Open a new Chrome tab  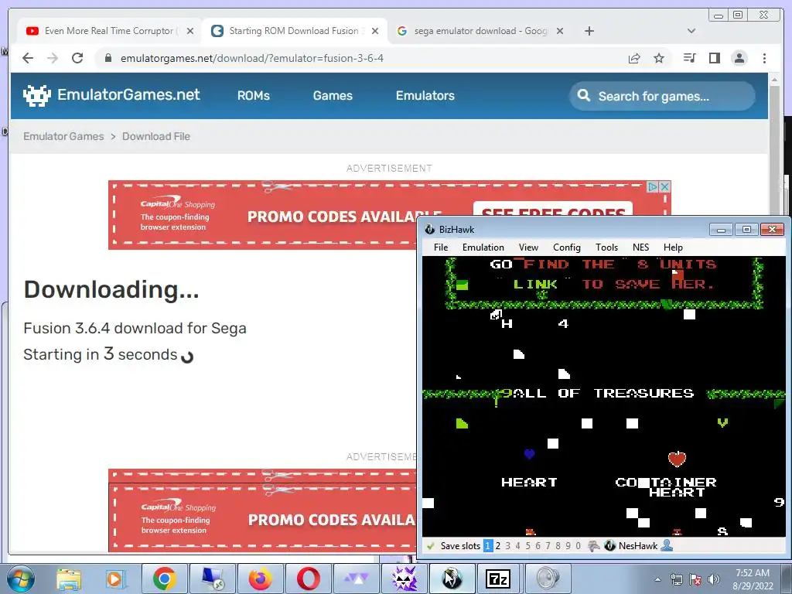tap(589, 31)
